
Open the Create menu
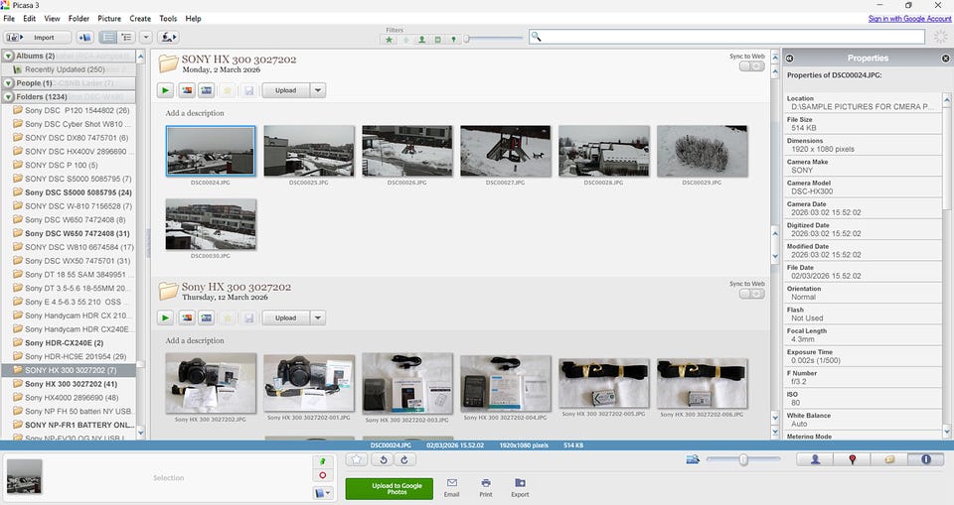pos(140,18)
